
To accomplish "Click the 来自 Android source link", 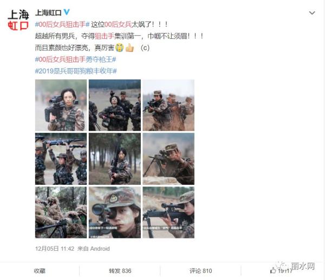I will click(94, 249).
